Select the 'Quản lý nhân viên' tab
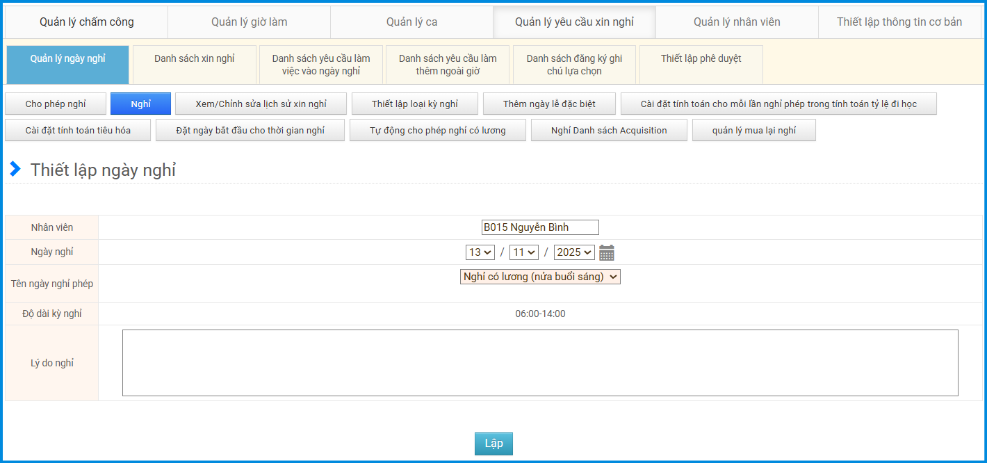 pyautogui.click(x=737, y=22)
